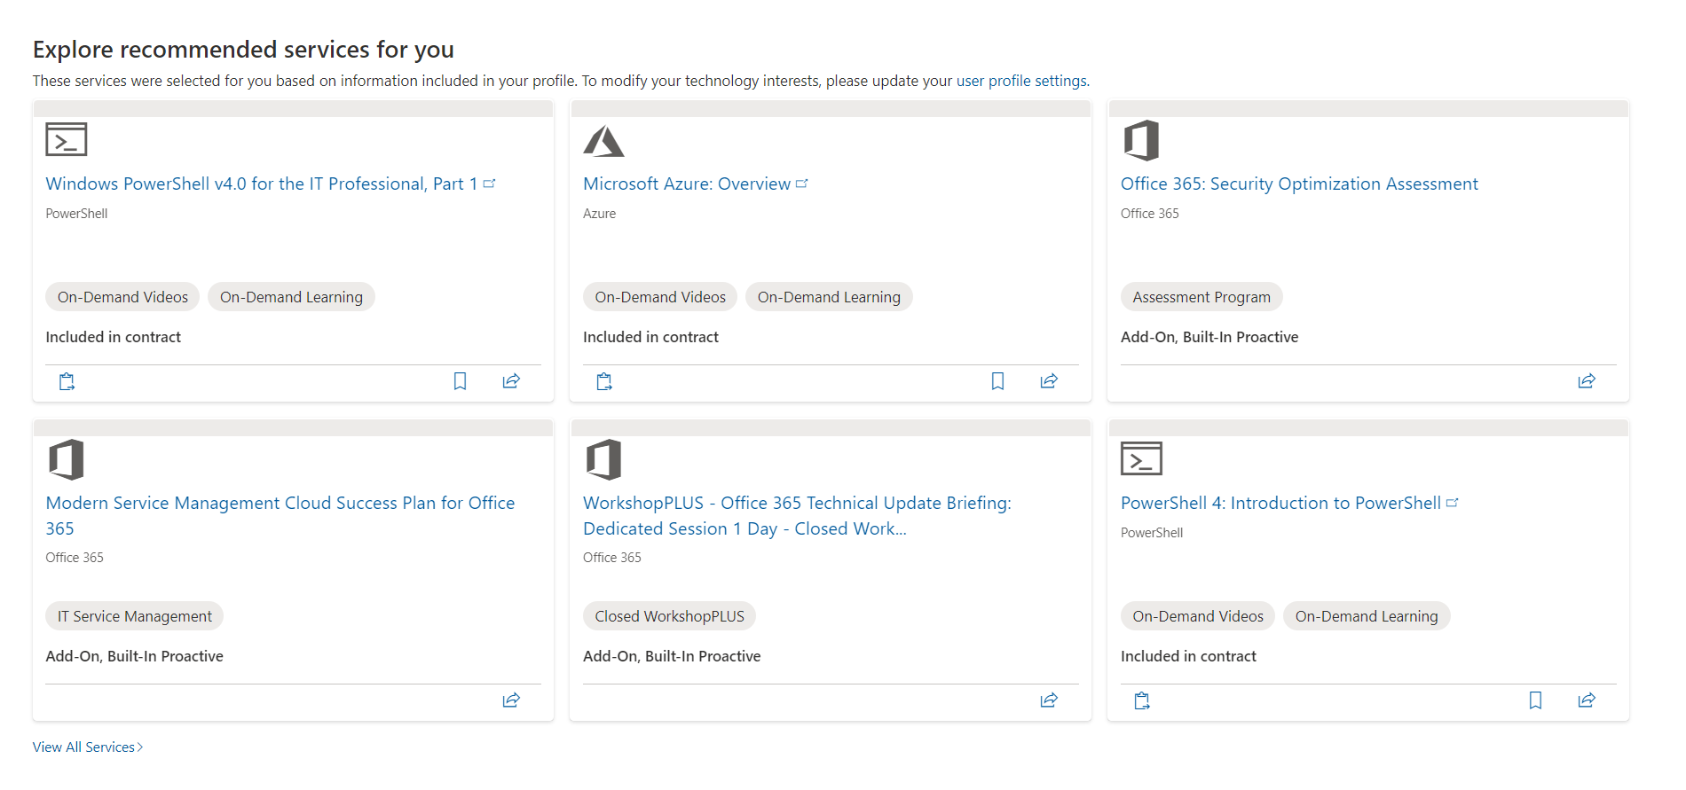
Task: Click 'Included in contract' on PowerShell 4: Introduction card
Action: (1188, 656)
